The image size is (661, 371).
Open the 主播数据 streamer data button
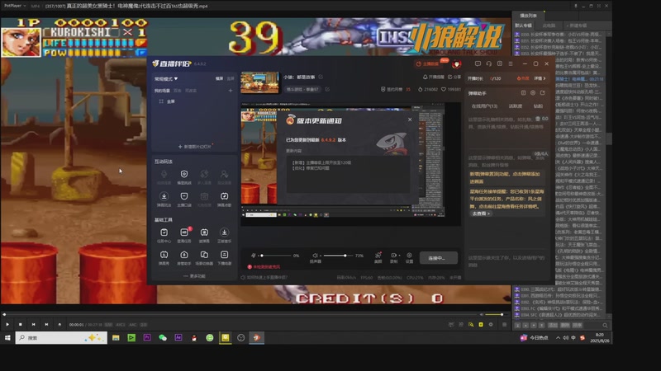coord(427,64)
